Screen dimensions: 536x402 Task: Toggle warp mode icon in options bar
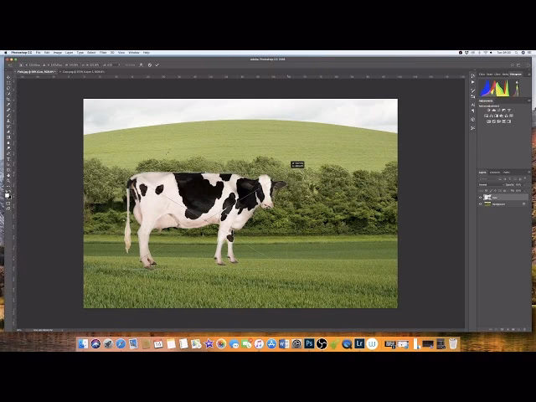point(142,65)
